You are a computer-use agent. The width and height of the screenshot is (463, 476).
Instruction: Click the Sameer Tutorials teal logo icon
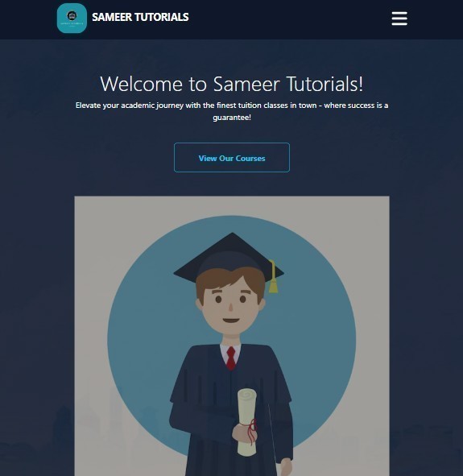[72, 19]
